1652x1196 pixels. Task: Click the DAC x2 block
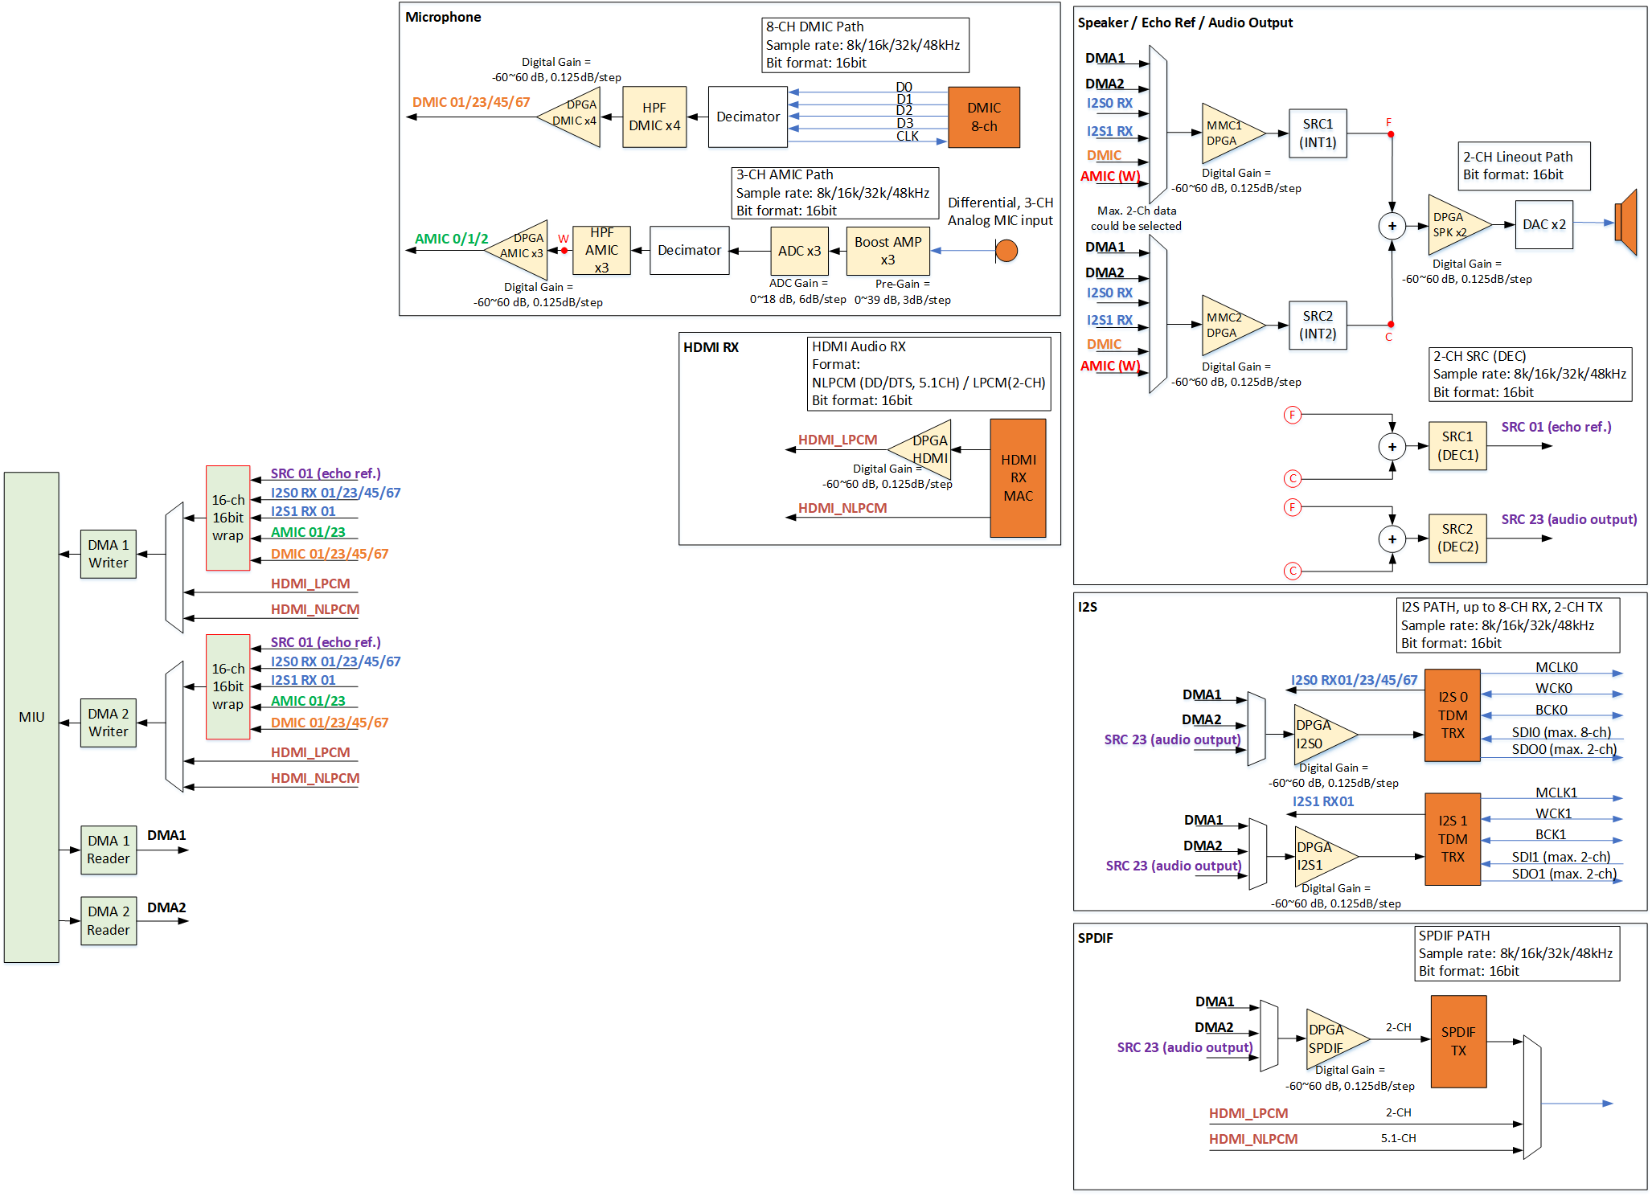(1543, 225)
